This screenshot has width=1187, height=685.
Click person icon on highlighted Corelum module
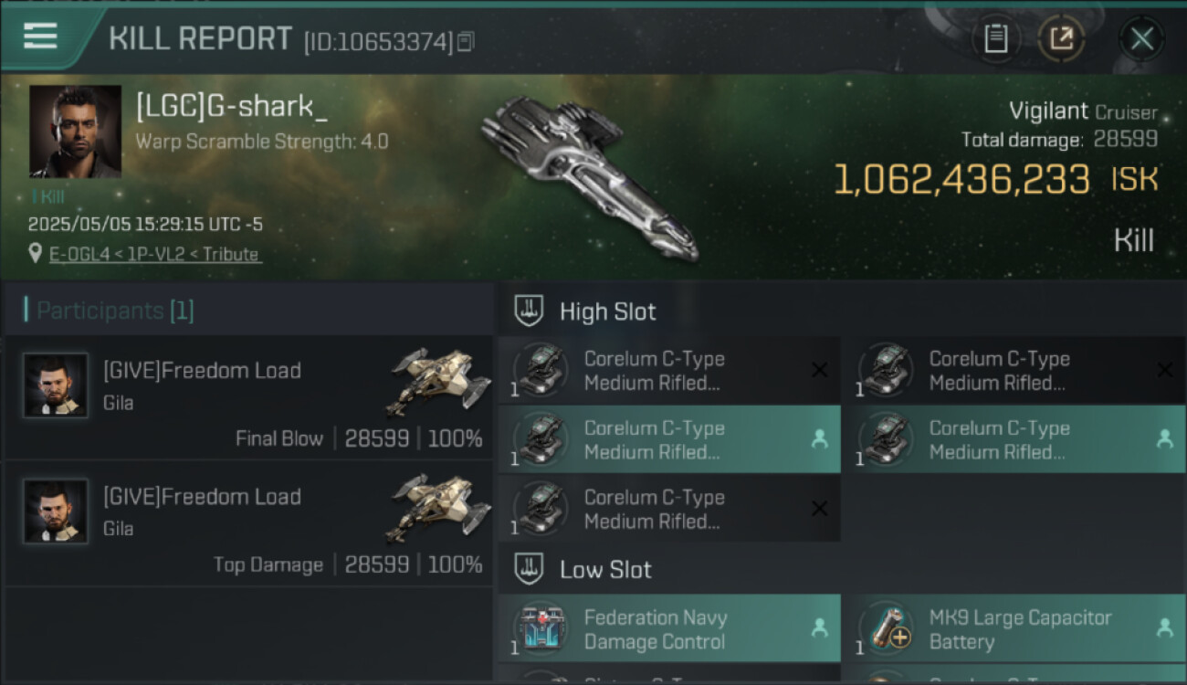click(819, 439)
